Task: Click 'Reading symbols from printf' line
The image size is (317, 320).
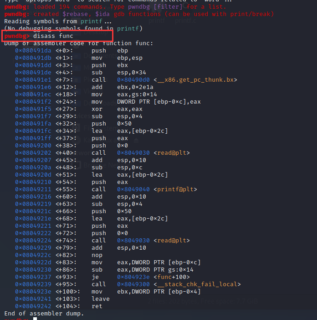Action: point(58,21)
